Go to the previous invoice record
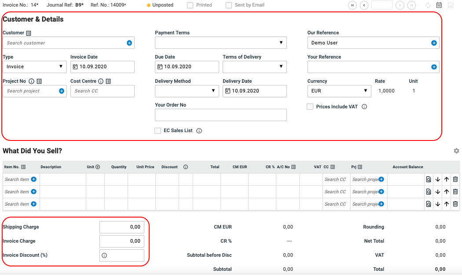This screenshot has width=462, height=277. [x=364, y=5]
